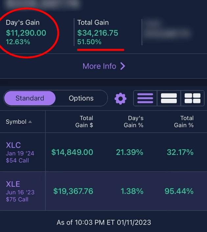Select the Standard view toggle
Viewport: 207px width, 232px height.
point(30,98)
